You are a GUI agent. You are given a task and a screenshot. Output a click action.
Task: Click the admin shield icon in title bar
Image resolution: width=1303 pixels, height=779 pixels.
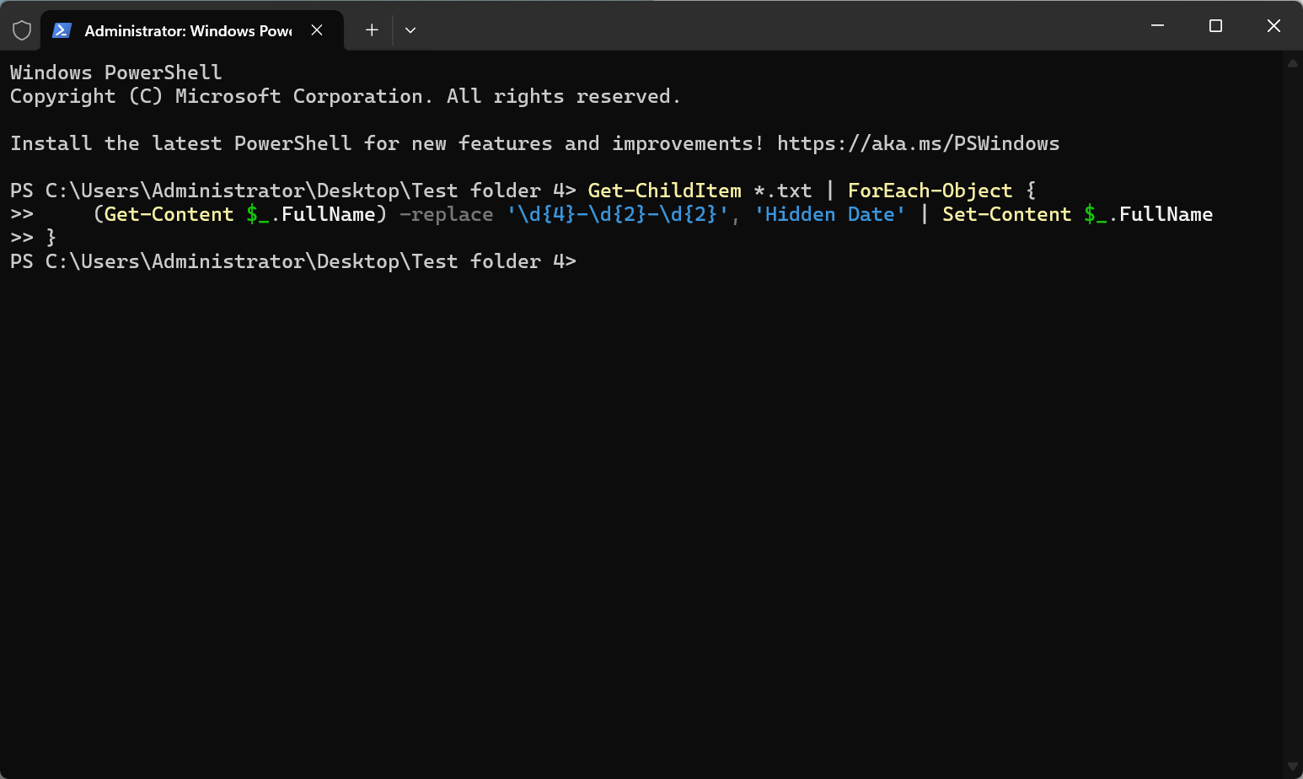pos(22,30)
